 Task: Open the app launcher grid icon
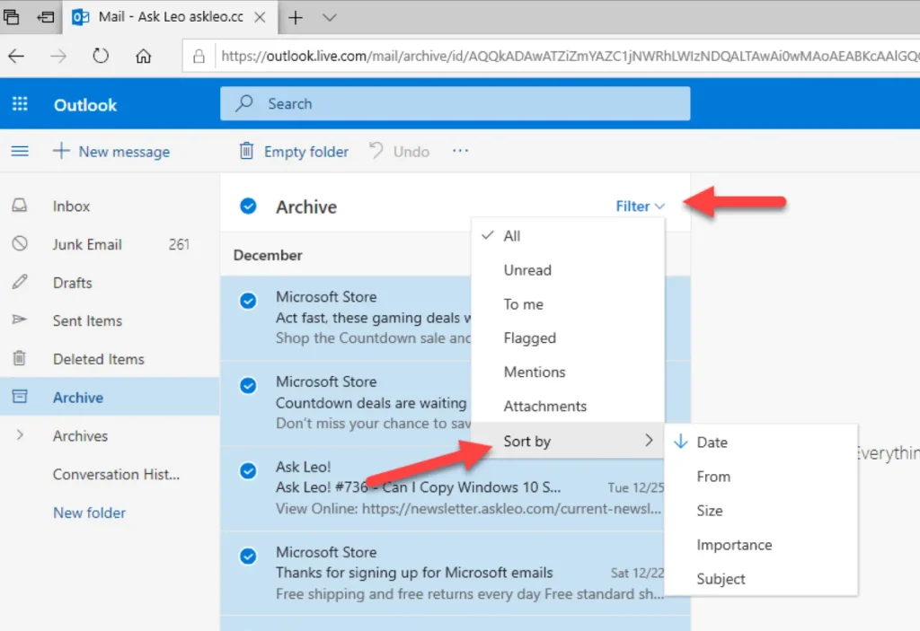coord(19,104)
